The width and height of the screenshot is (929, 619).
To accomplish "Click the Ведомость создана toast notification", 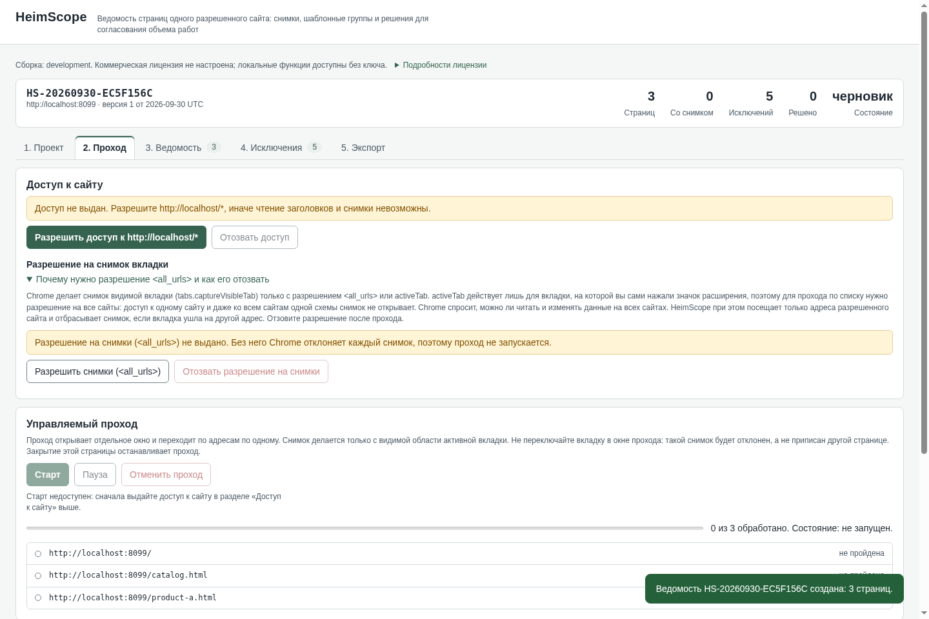I will [x=774, y=589].
